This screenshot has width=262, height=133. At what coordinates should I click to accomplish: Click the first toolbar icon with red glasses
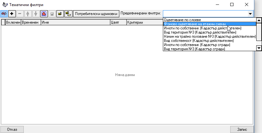click(x=4, y=14)
